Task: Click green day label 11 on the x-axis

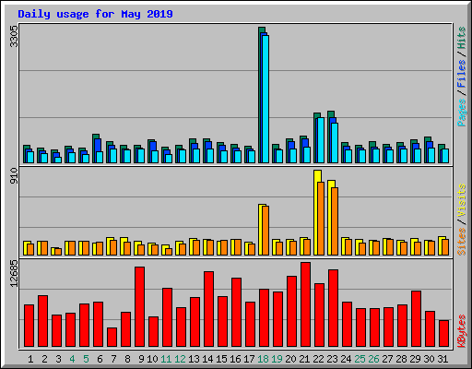Action: (x=166, y=359)
